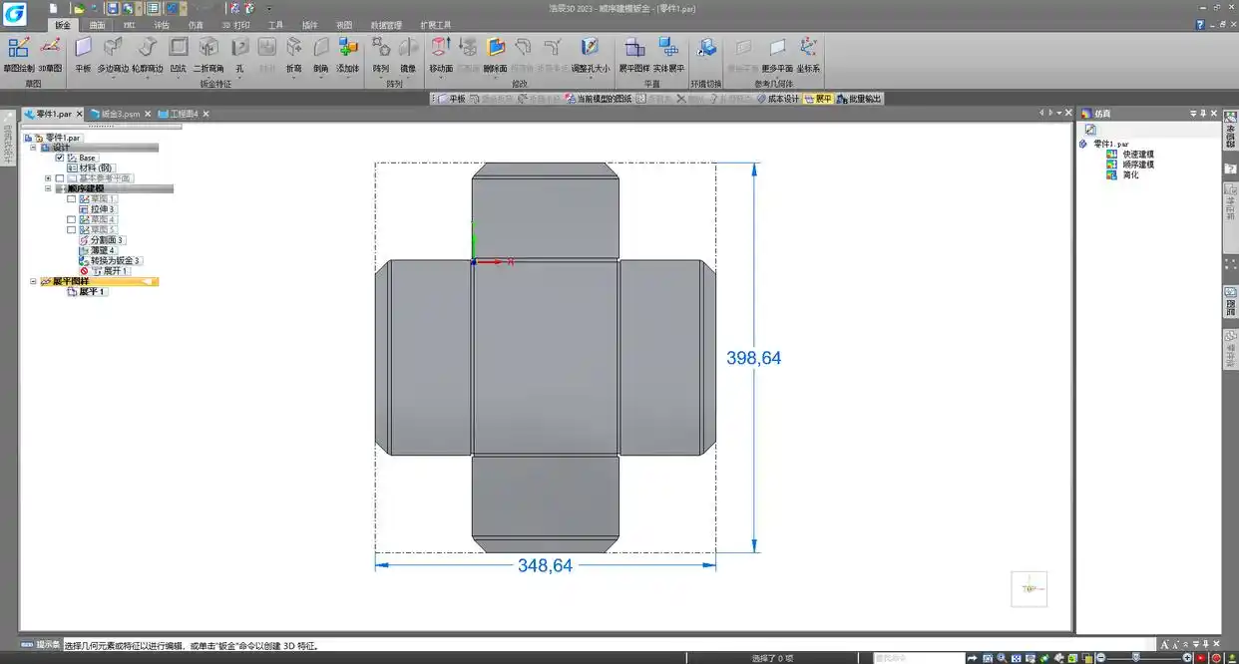
Task: Click the 展平图样 flat pattern tool
Action: [x=634, y=55]
